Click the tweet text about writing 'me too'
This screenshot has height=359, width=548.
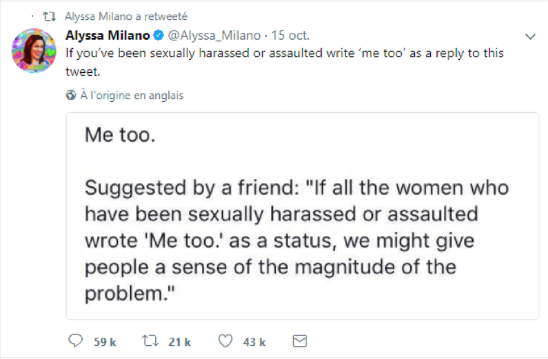(x=285, y=62)
